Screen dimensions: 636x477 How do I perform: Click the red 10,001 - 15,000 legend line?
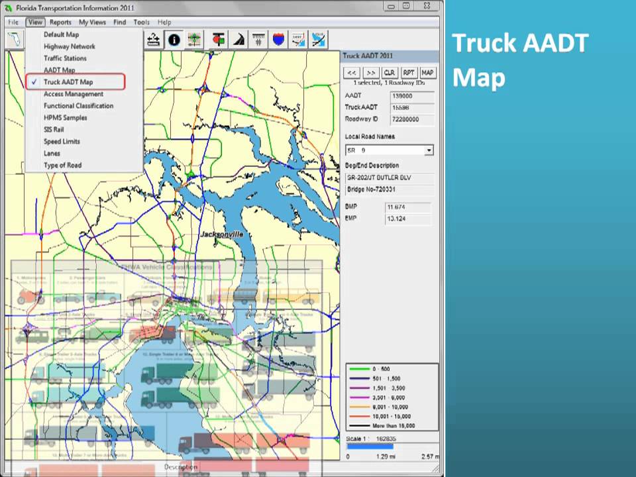pyautogui.click(x=359, y=417)
